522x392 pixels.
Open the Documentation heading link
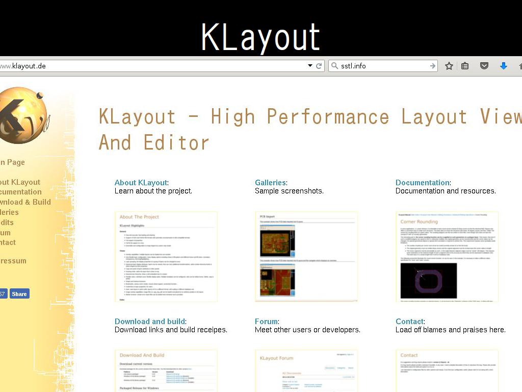point(423,183)
